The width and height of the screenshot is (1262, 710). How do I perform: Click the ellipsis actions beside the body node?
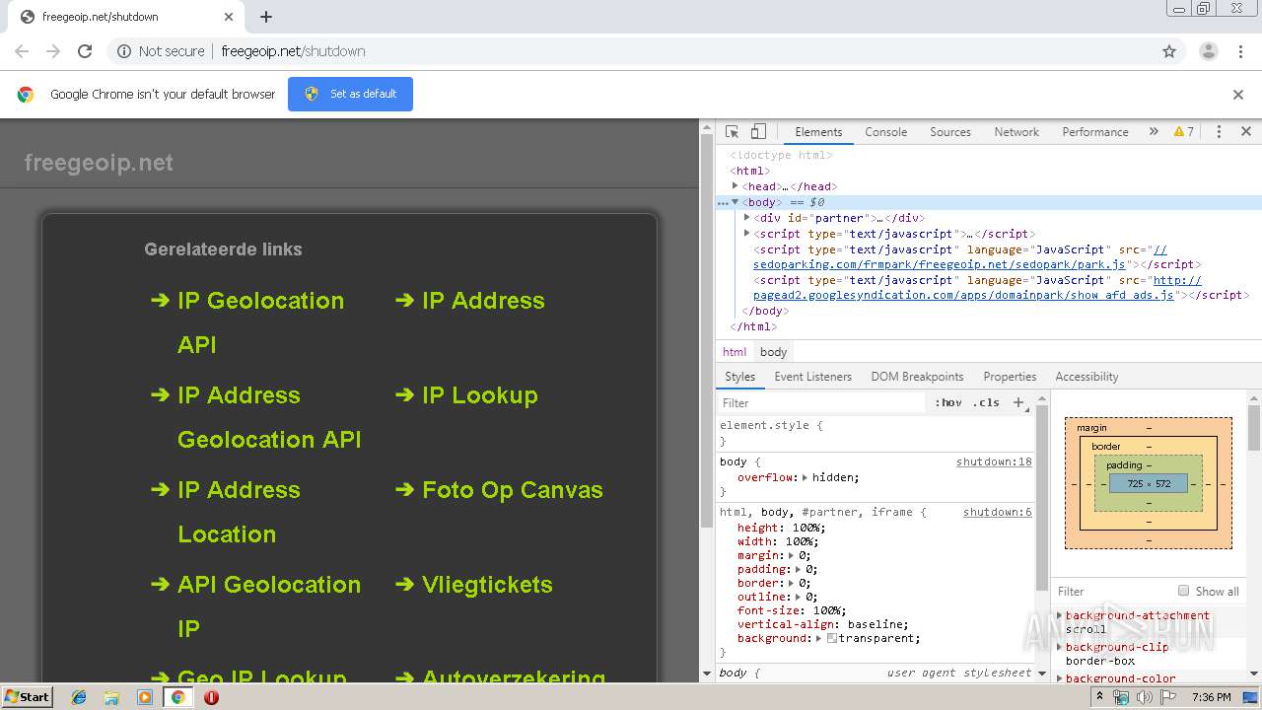tap(723, 202)
